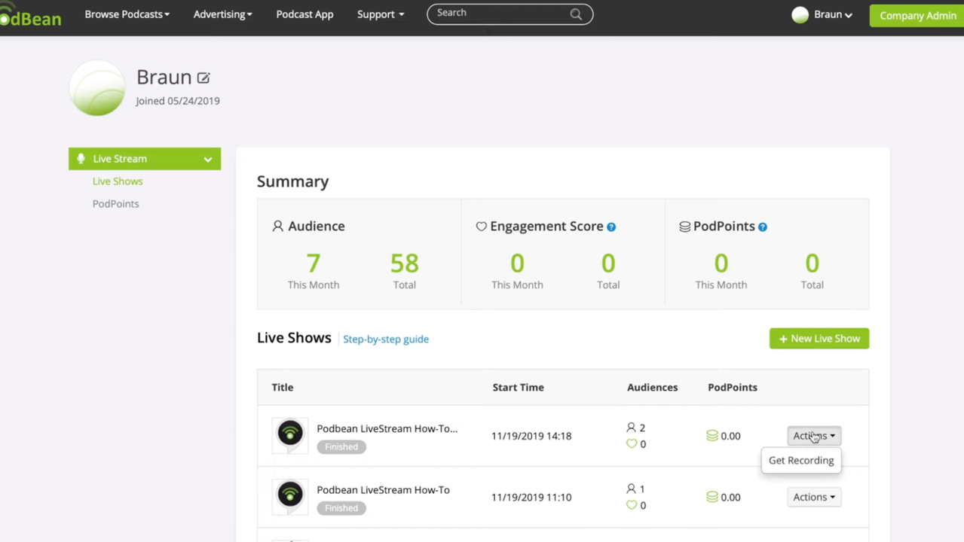The image size is (964, 542).
Task: Open the Step-by-step guide link
Action: click(385, 340)
